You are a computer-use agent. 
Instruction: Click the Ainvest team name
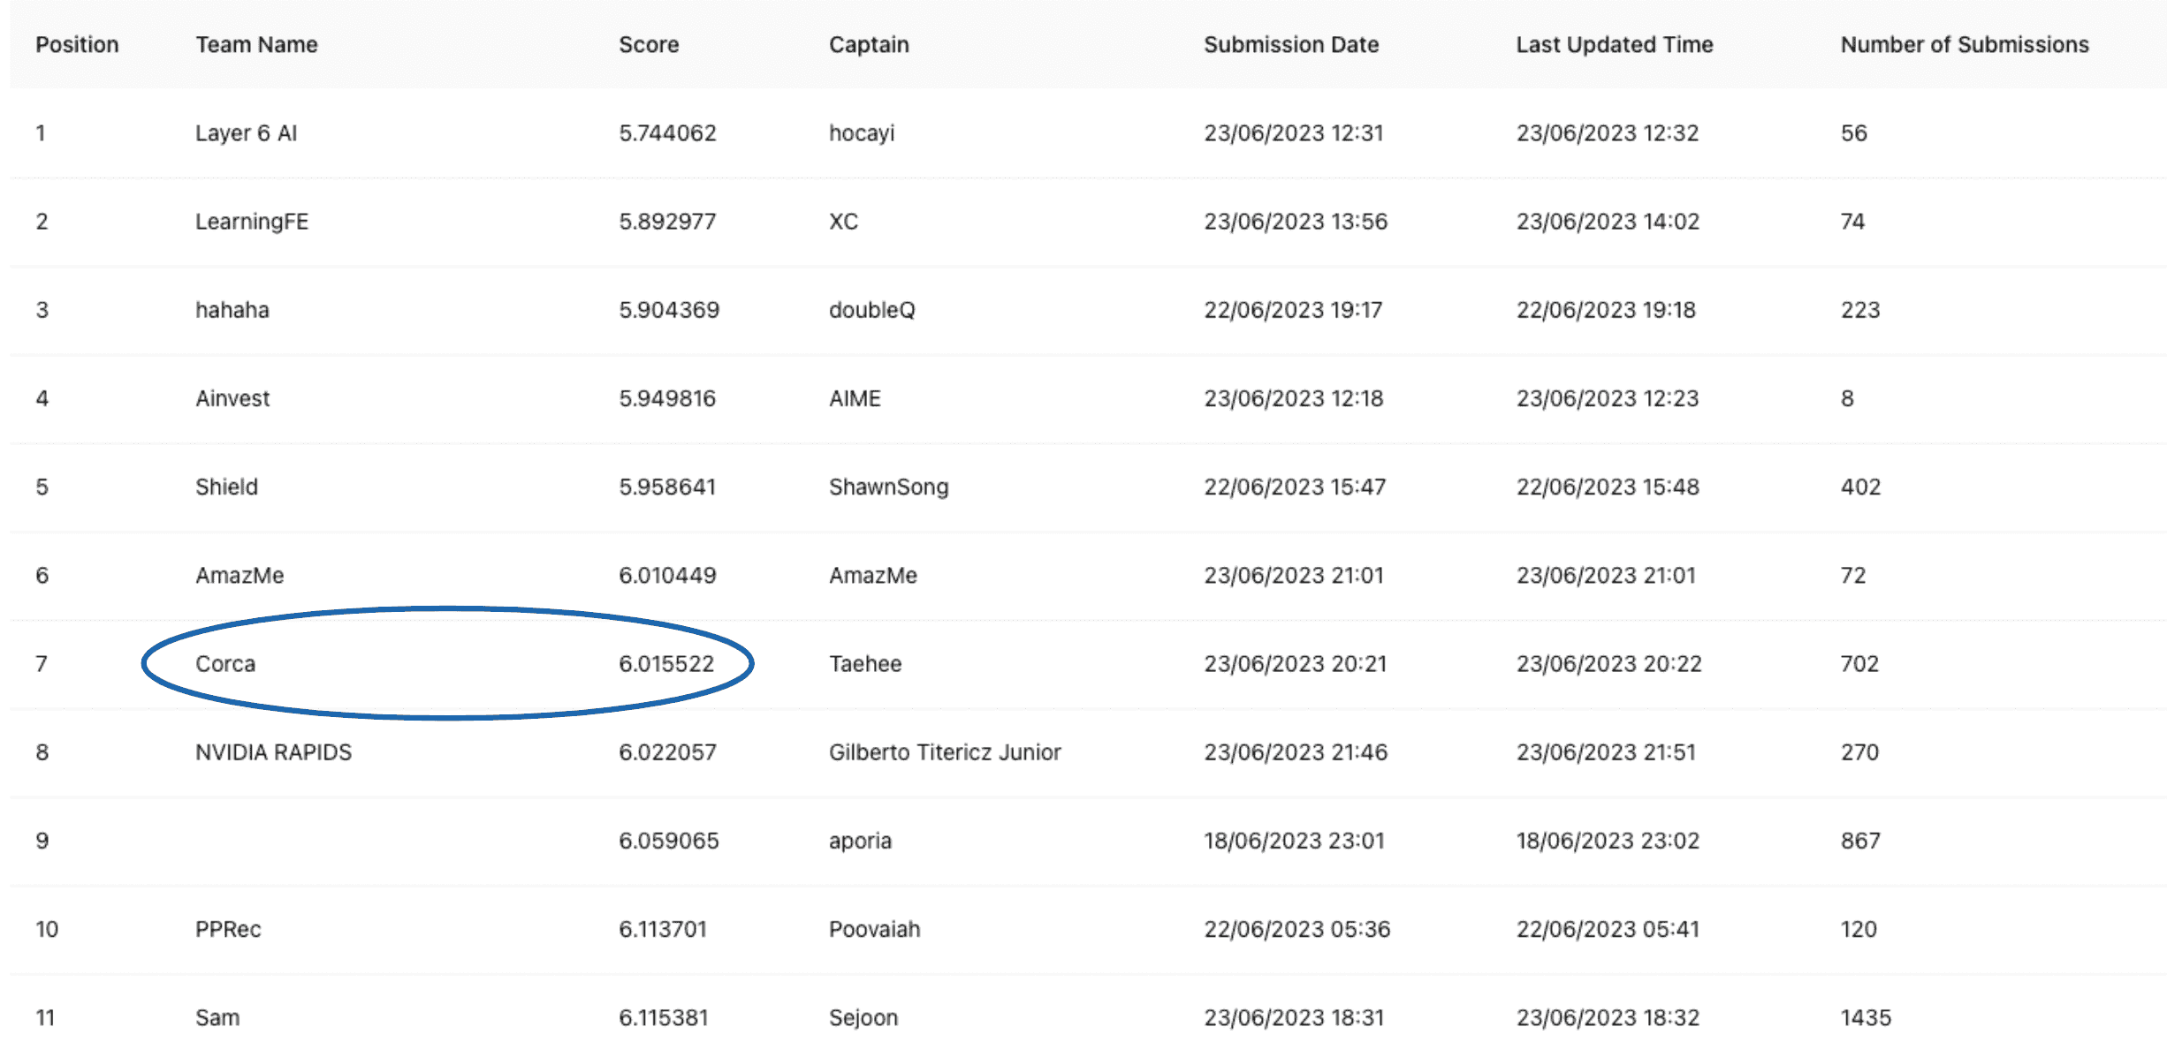click(232, 398)
